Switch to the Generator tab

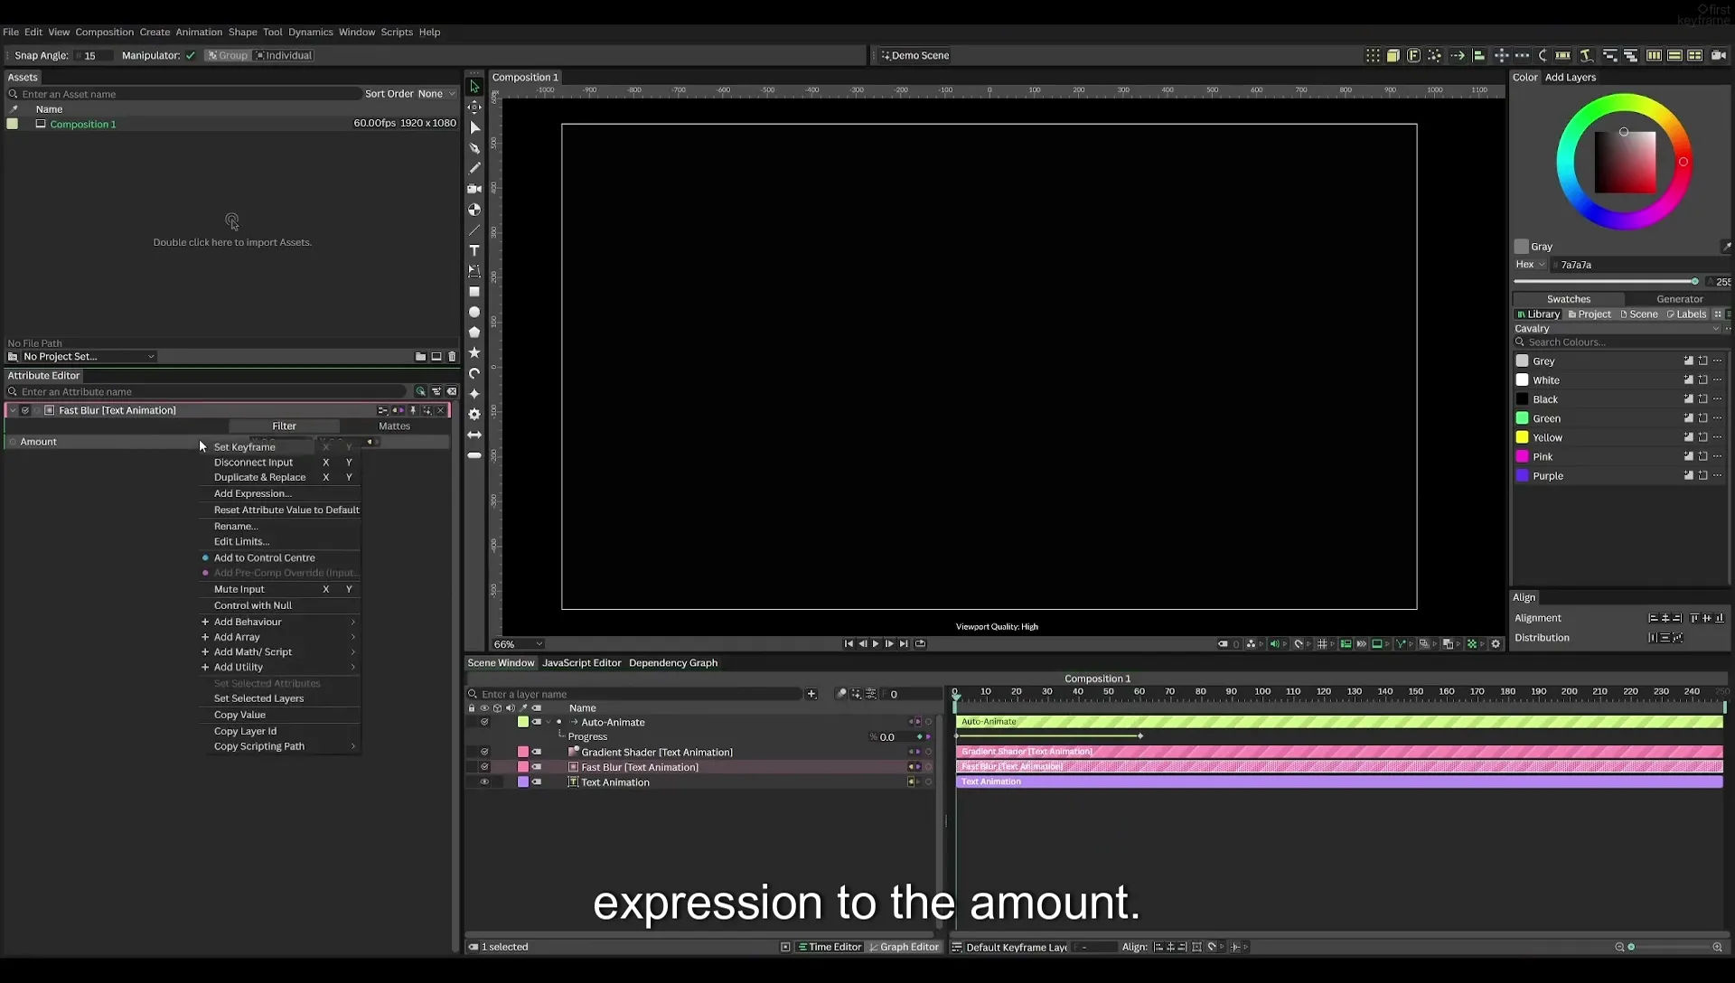click(x=1679, y=299)
